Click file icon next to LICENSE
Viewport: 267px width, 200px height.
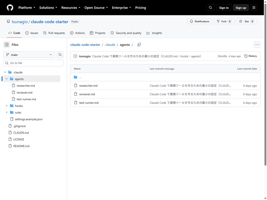tap(10, 139)
